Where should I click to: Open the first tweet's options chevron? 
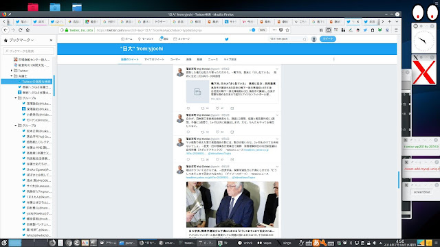(277, 69)
